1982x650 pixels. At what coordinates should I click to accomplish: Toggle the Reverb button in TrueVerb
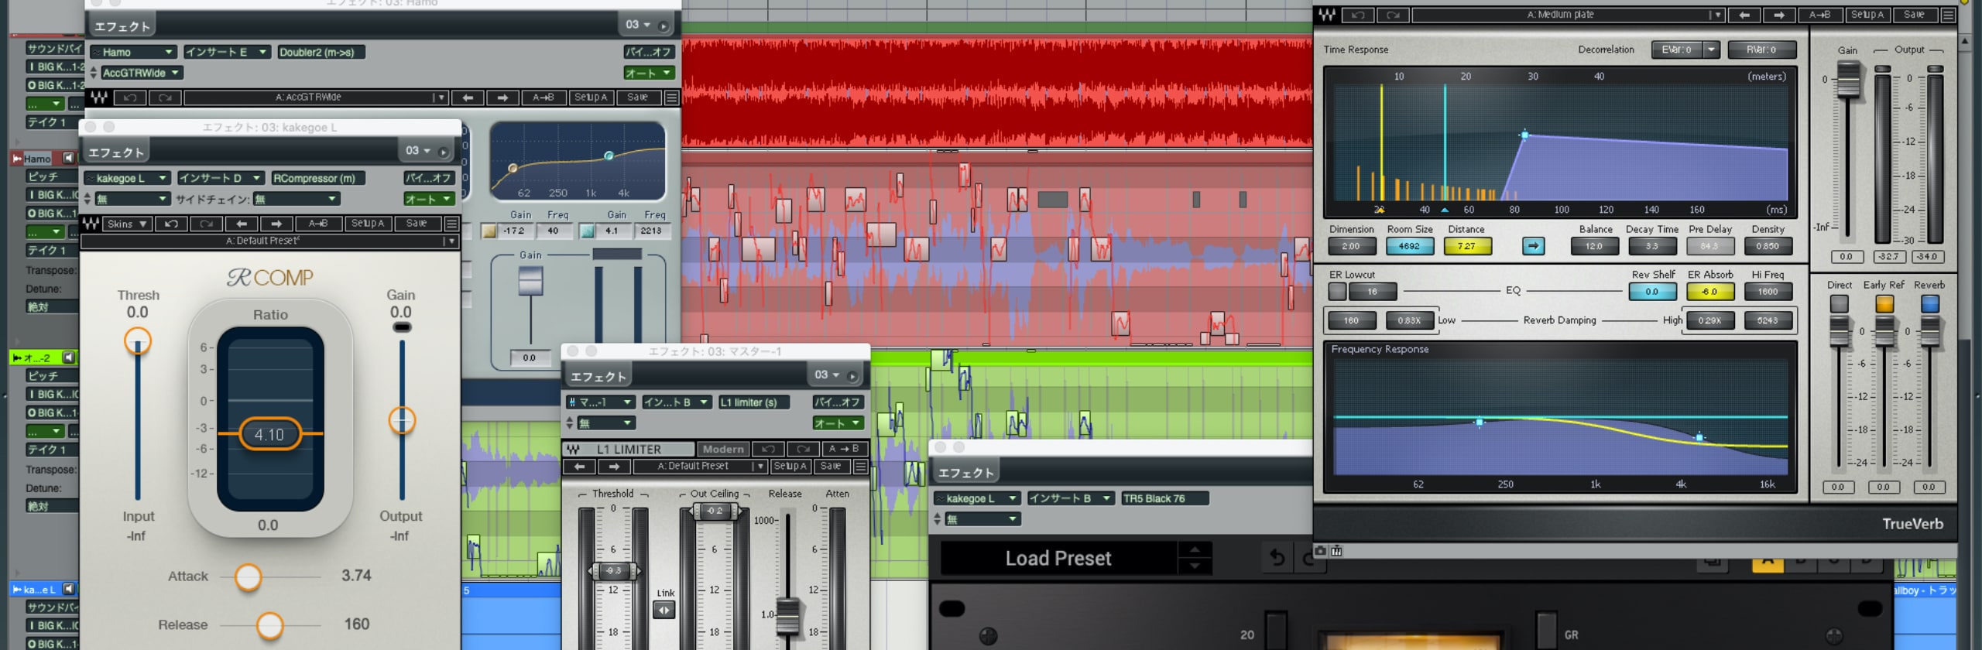pos(1929,304)
